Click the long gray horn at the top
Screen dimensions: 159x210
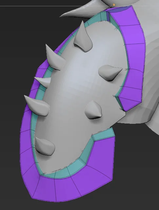(x=86, y=11)
